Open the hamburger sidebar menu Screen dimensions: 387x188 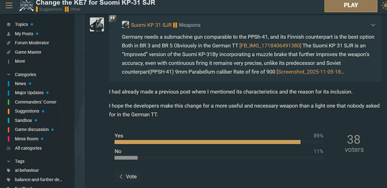[x=9, y=5]
